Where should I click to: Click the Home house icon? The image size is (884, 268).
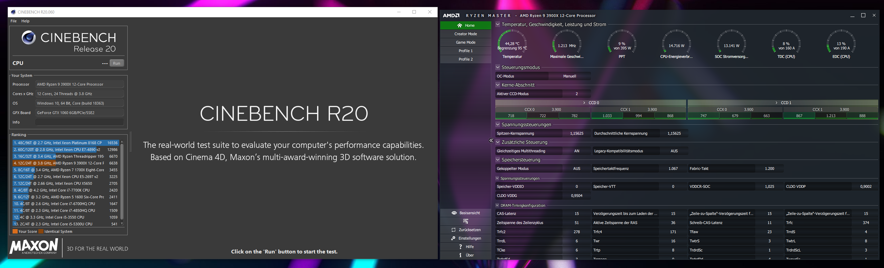[x=460, y=25]
